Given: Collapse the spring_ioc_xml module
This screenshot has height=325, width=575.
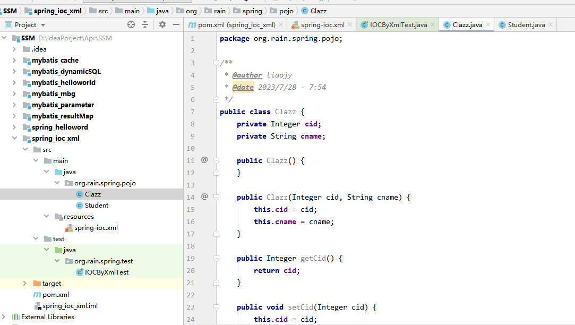Looking at the screenshot, I should 15,138.
